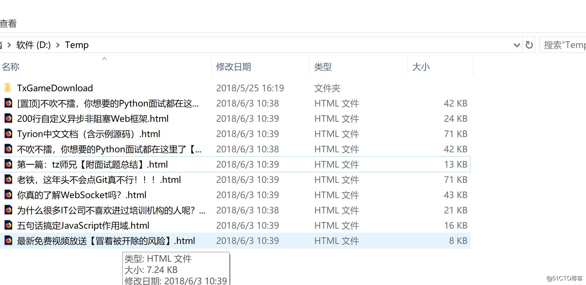Click icon of 老铁，这年头不会点Git真不行 file
Image resolution: width=586 pixels, height=285 pixels.
(x=8, y=180)
